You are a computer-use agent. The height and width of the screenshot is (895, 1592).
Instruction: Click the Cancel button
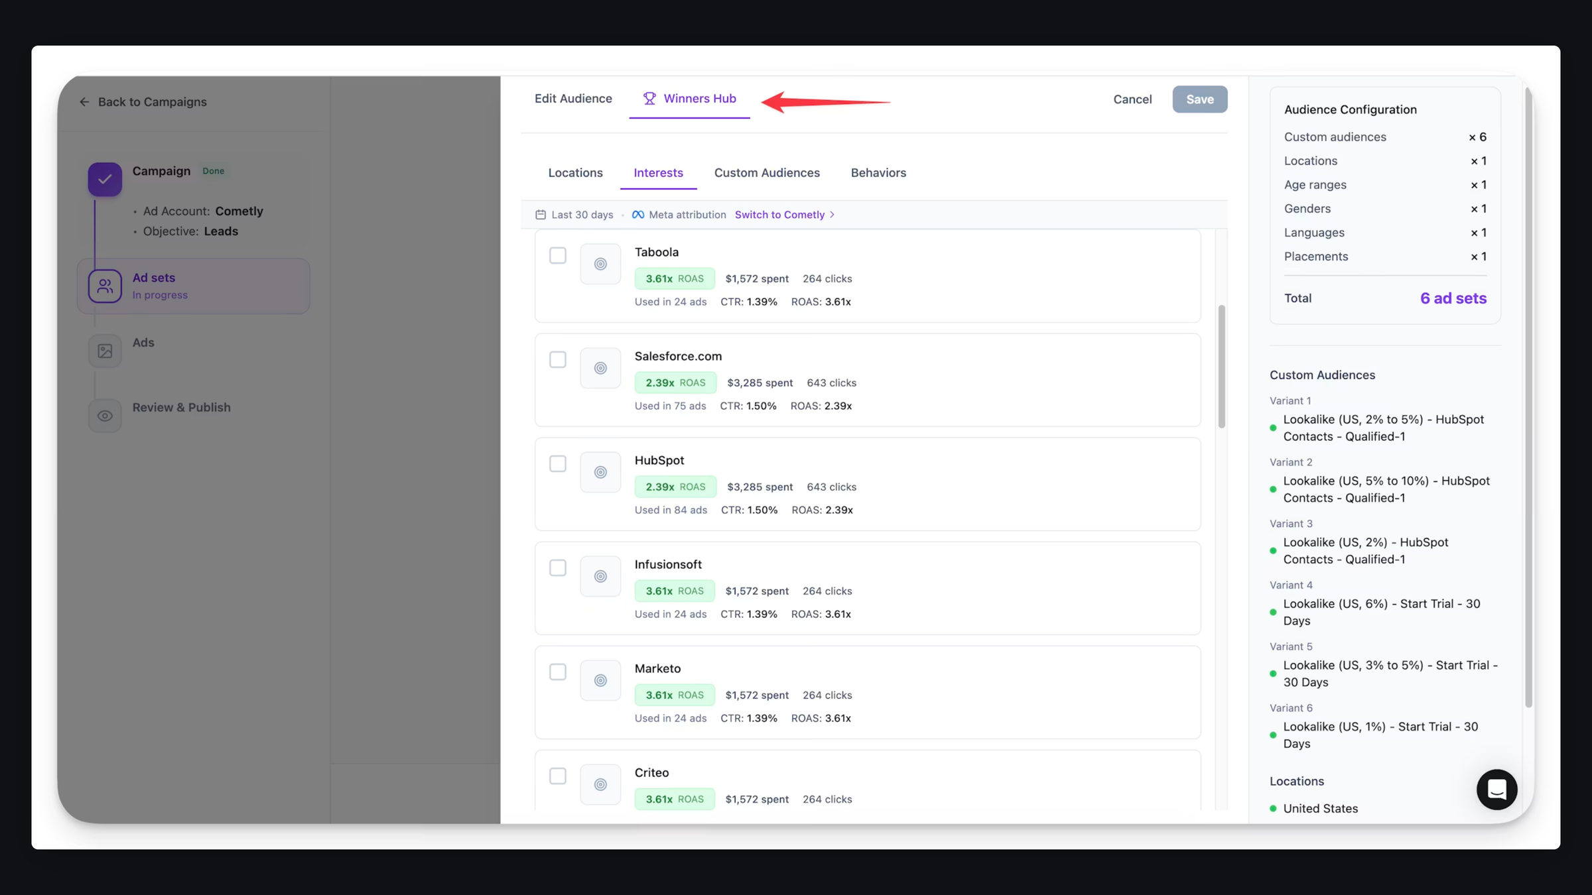[1132, 99]
